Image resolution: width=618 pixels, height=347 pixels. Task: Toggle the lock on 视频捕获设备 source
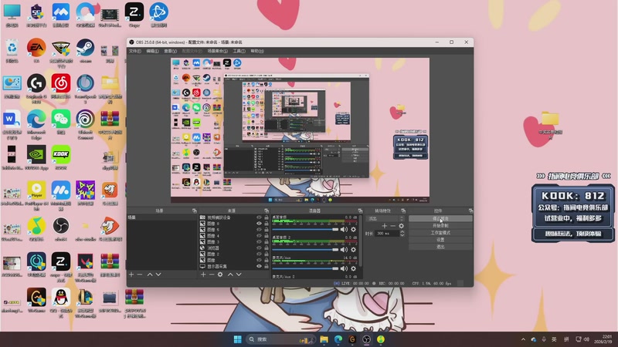267,217
